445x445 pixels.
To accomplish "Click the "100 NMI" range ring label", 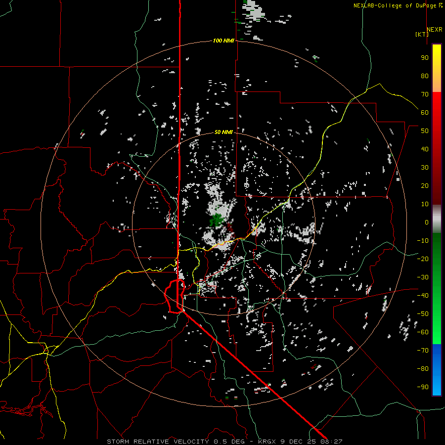I will pos(223,41).
